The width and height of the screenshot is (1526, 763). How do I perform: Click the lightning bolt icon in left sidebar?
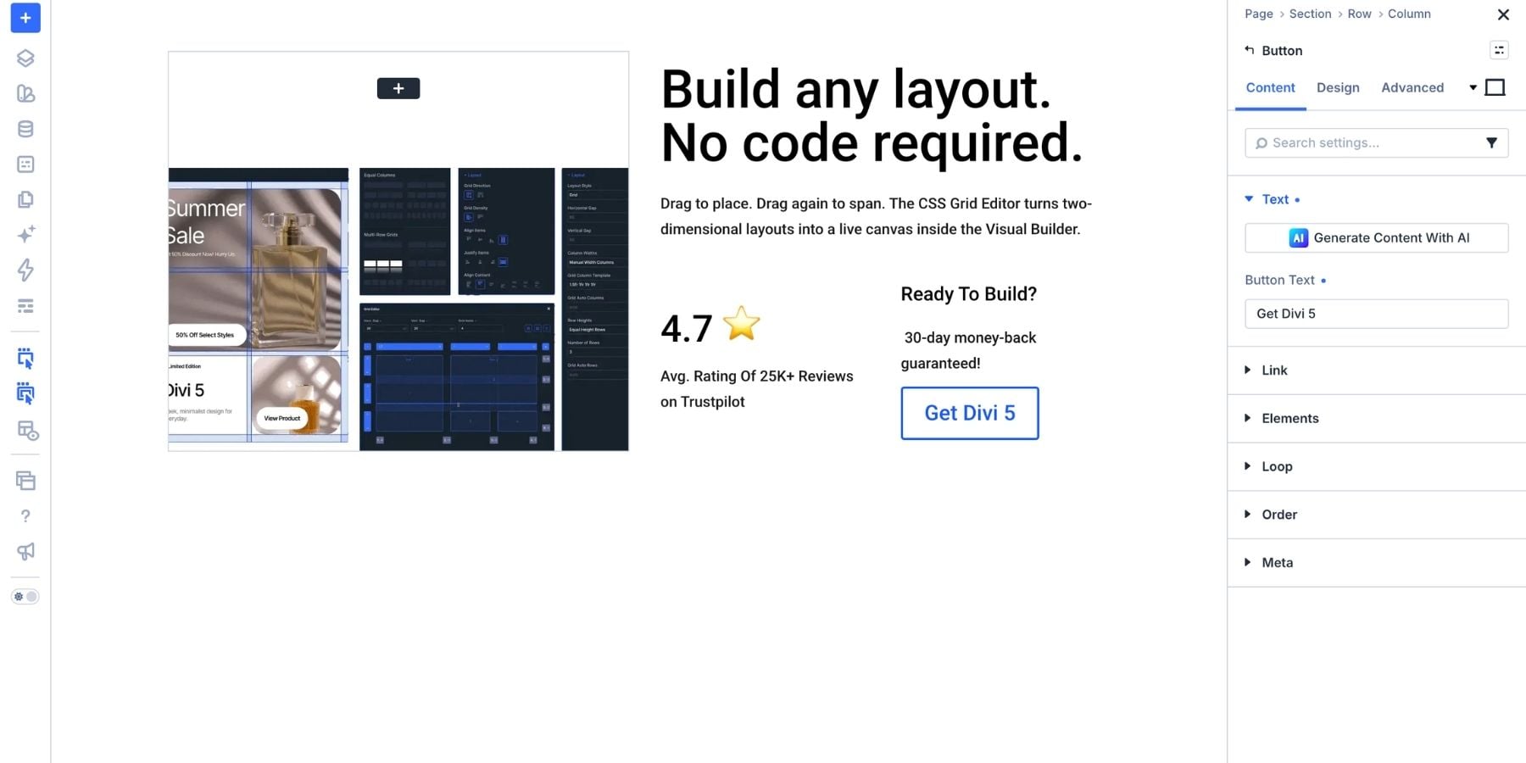(25, 270)
